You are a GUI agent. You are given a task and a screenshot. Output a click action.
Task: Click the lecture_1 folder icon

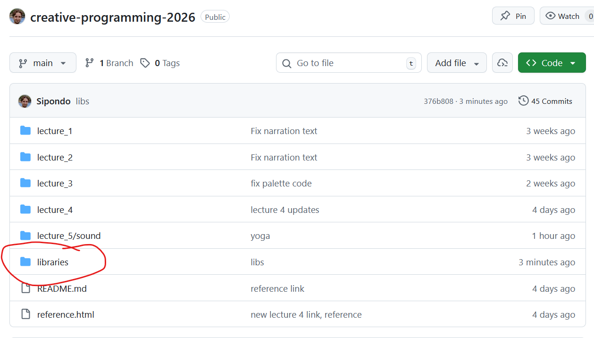[x=25, y=131]
